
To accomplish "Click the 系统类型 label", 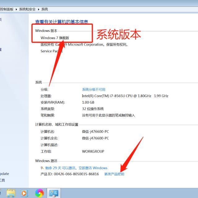I will (48, 109).
